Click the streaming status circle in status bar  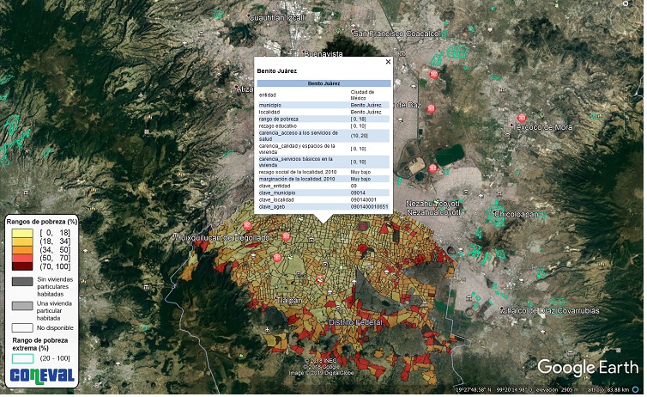click(636, 389)
